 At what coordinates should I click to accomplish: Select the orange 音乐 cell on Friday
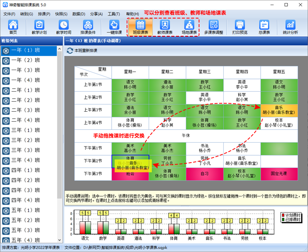(x=279, y=110)
